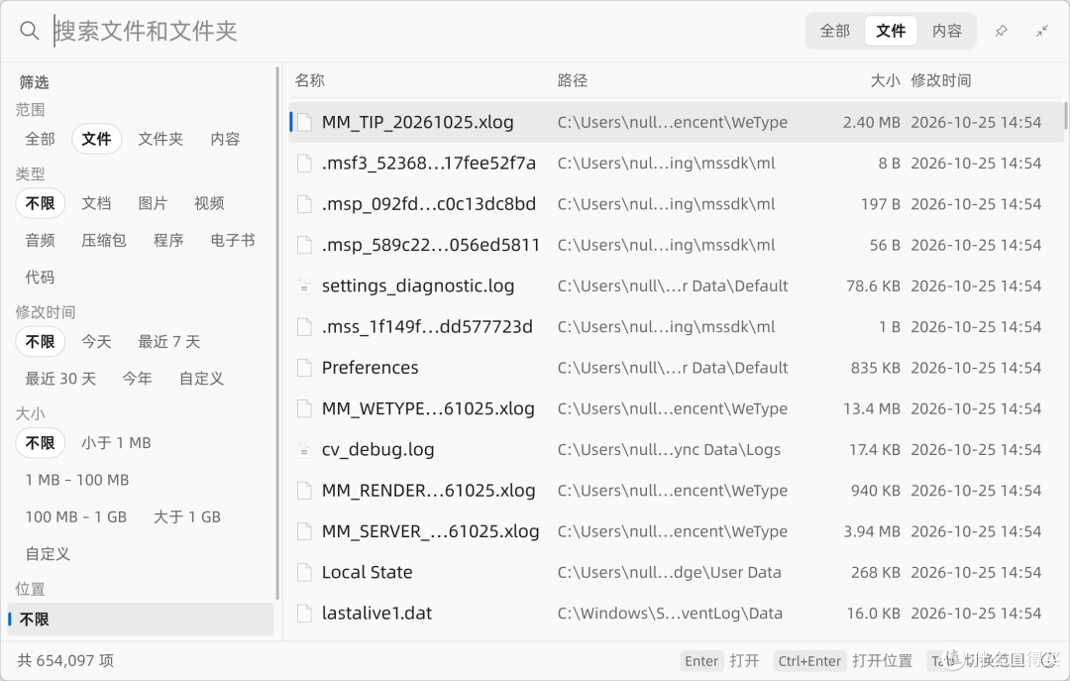Switch to the 文件 tab at top
The image size is (1070, 681).
(891, 31)
